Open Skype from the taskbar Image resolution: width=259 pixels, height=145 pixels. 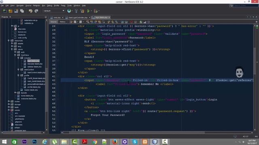coord(135,141)
